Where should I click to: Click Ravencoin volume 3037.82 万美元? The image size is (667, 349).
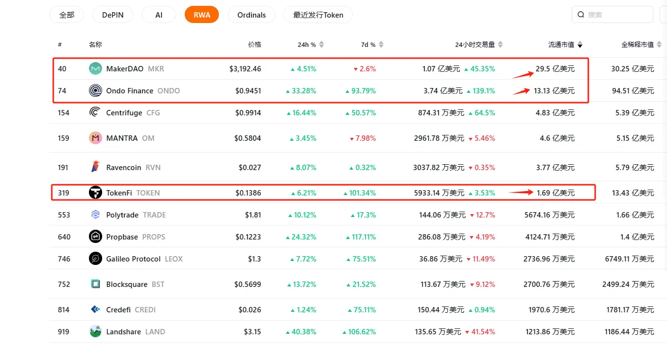[439, 167]
